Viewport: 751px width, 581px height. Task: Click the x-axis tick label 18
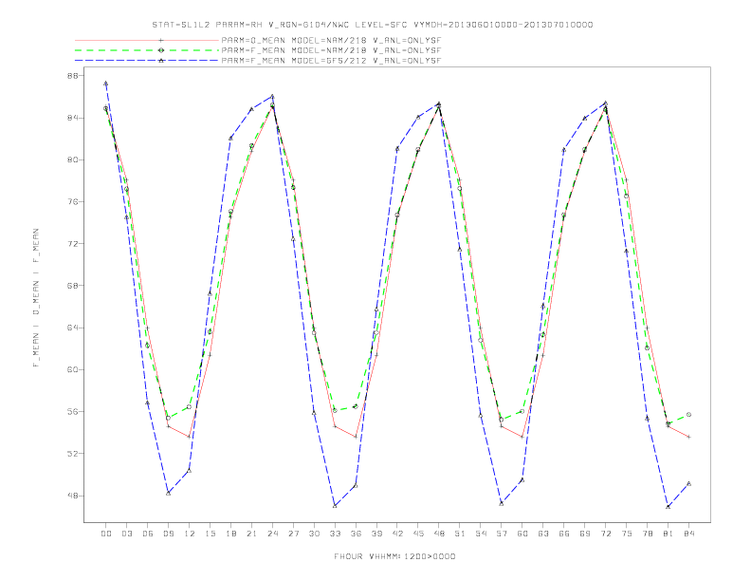[230, 534]
